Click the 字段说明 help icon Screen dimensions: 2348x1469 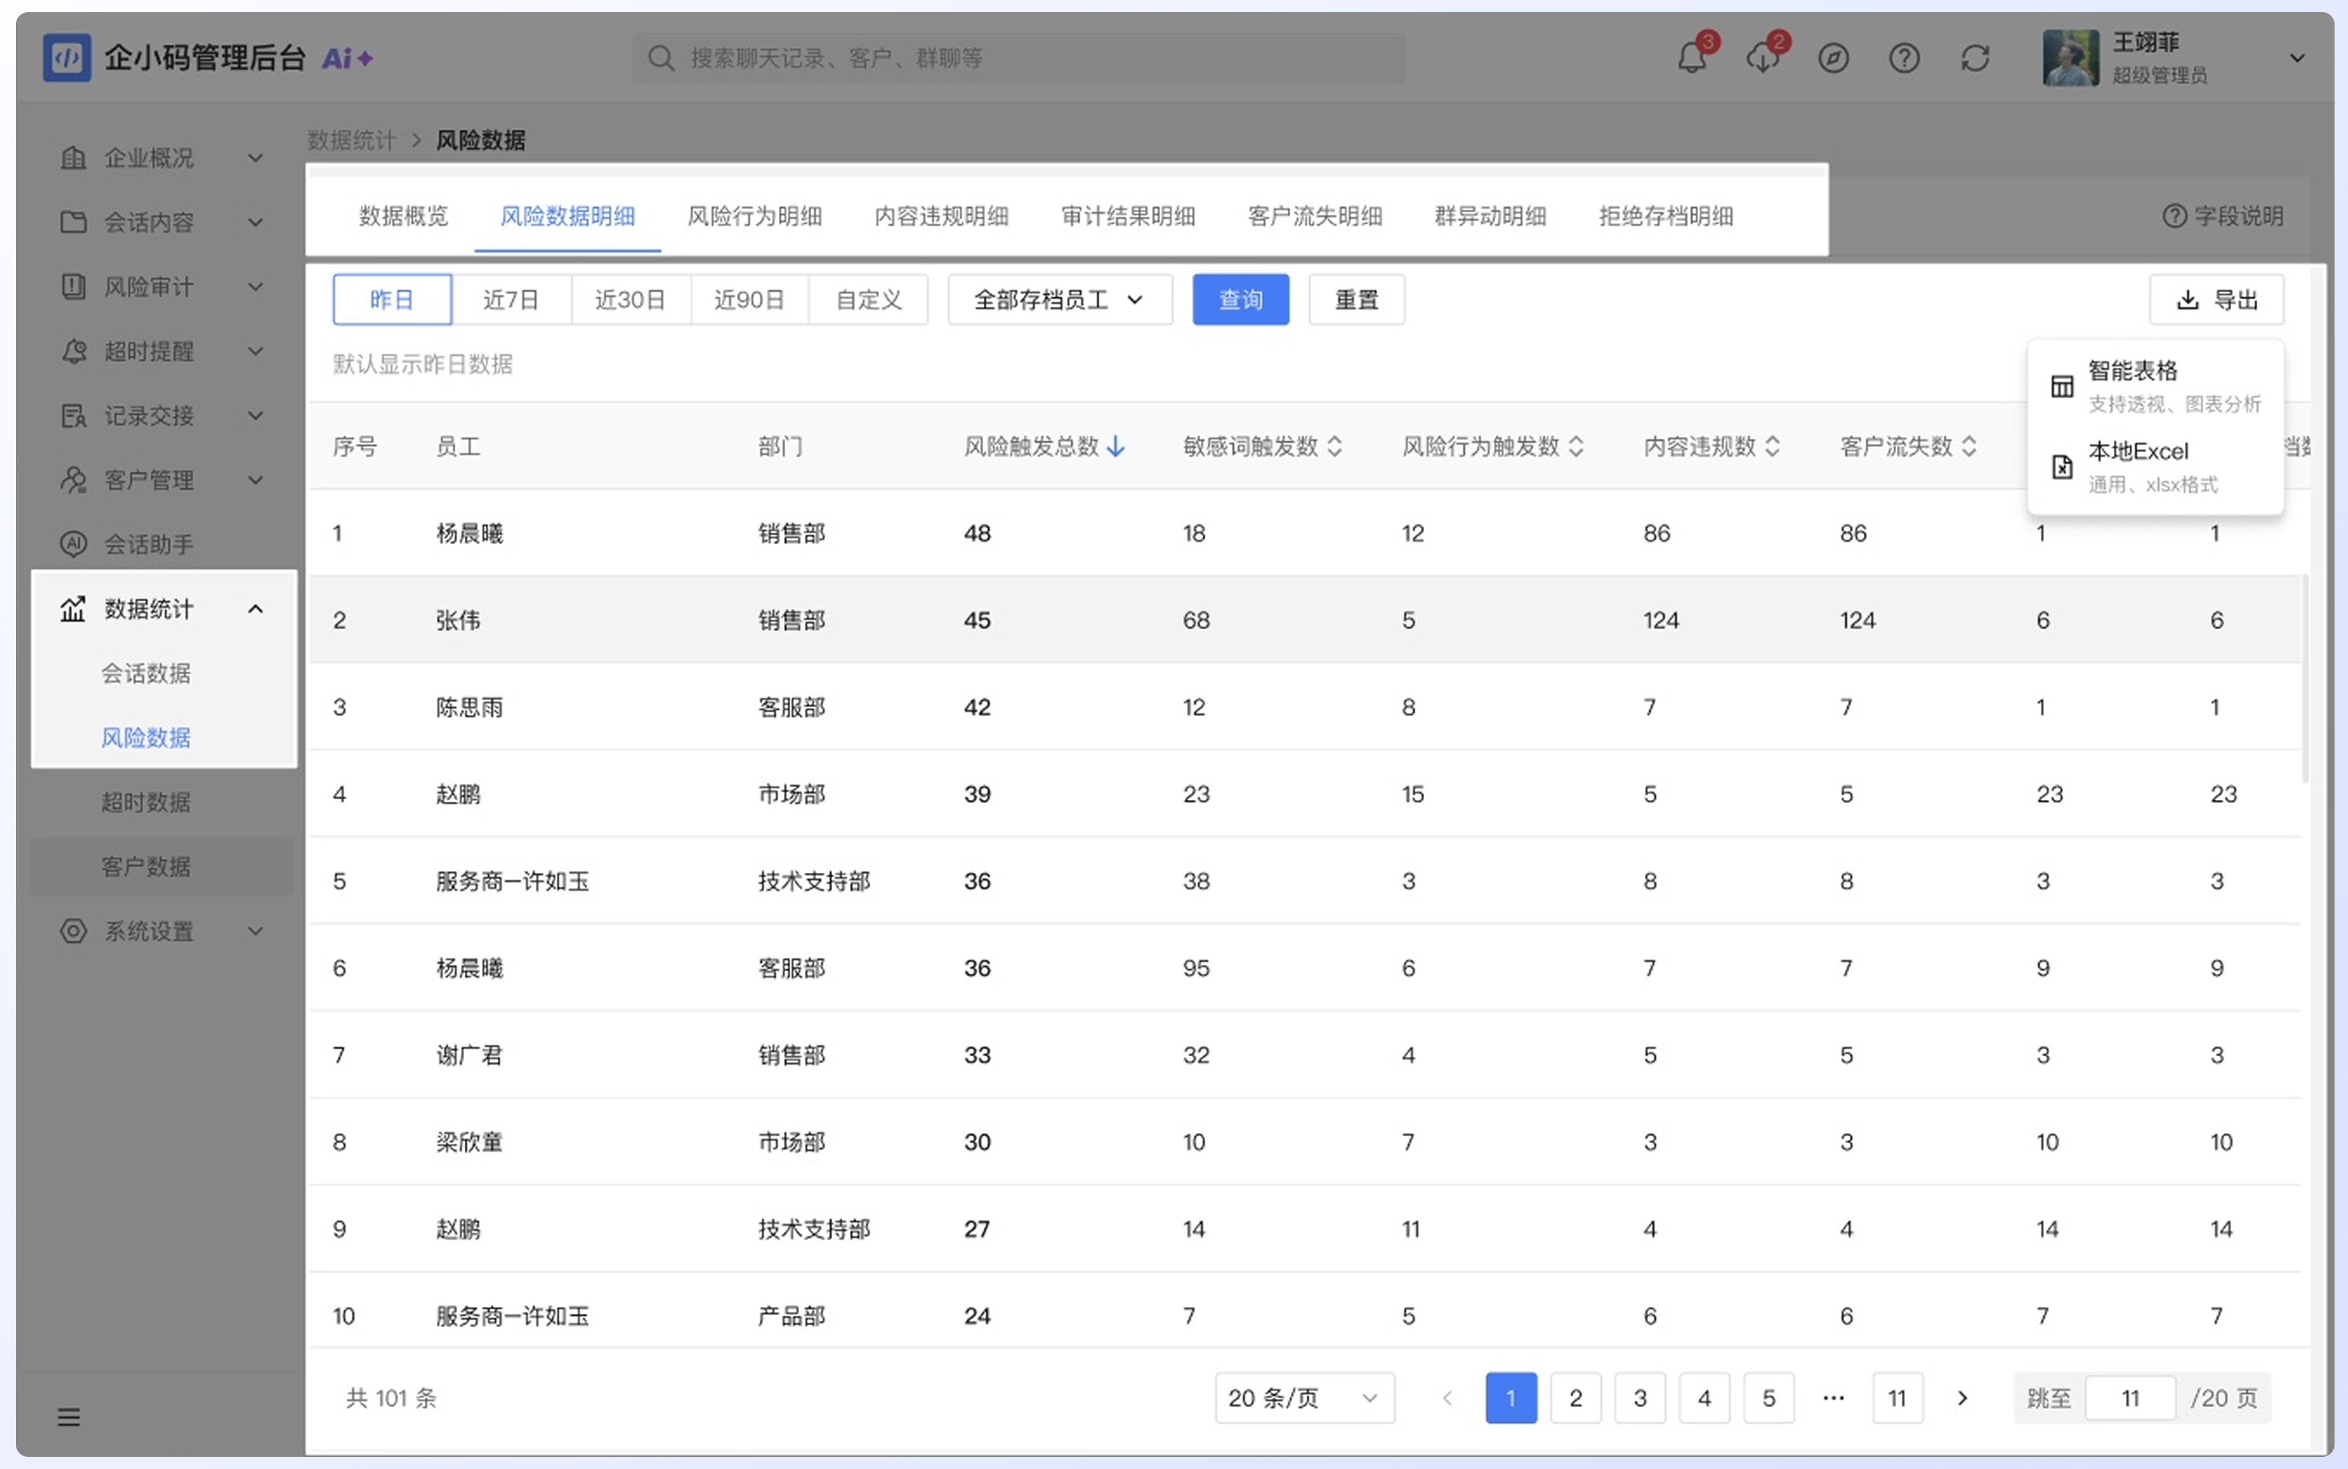point(2174,216)
